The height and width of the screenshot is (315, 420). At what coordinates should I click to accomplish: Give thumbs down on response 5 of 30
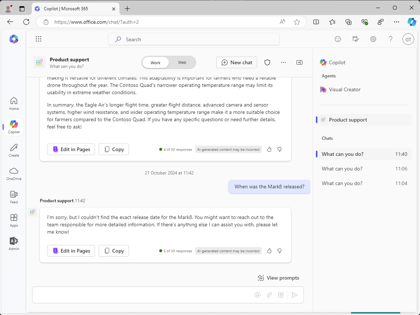pyautogui.click(x=279, y=251)
